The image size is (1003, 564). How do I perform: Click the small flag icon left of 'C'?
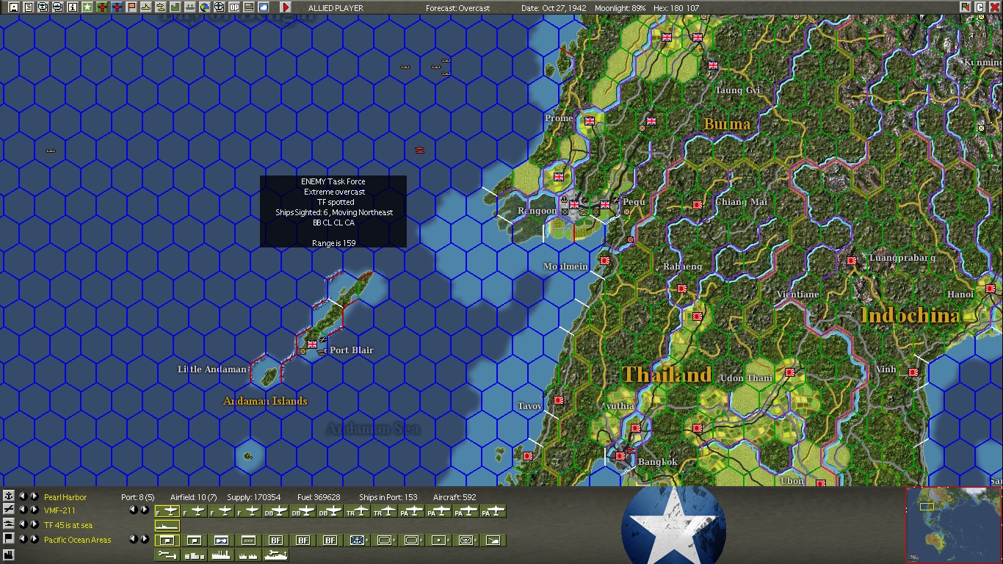pos(966,7)
